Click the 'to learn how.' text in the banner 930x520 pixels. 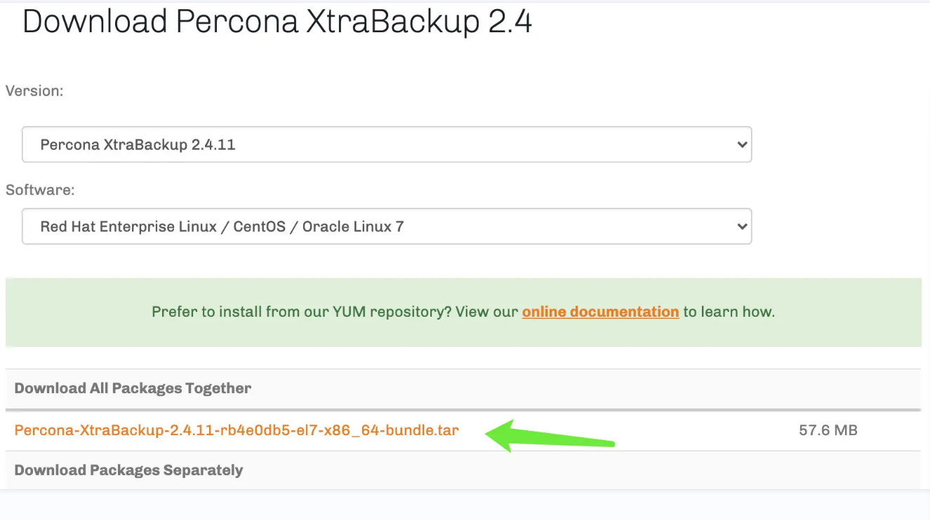729,312
